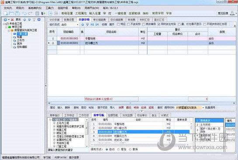Click the 工程属性 toolbar button
Viewport: 238px width, 160px height.
click(x=81, y=14)
